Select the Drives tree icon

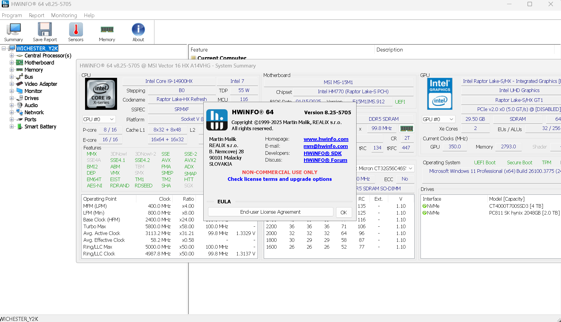[20, 98]
